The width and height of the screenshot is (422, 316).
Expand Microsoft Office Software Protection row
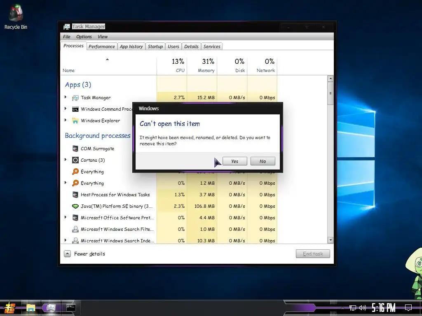point(66,217)
